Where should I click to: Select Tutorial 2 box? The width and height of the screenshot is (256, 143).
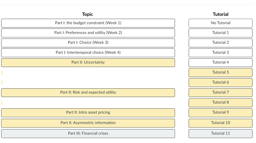(220, 43)
